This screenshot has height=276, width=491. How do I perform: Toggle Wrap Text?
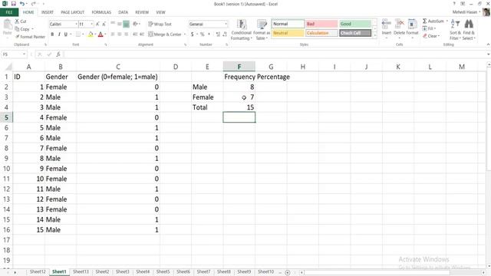tap(160, 24)
